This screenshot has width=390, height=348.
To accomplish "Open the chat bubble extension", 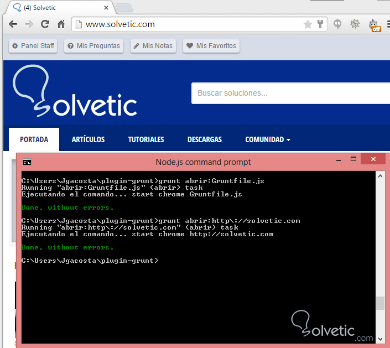I will click(337, 24).
